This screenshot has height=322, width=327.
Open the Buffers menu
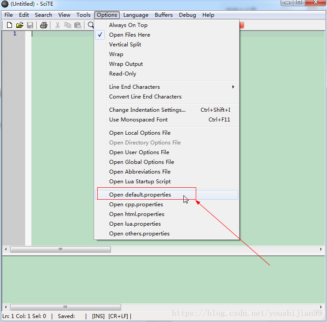(x=163, y=15)
